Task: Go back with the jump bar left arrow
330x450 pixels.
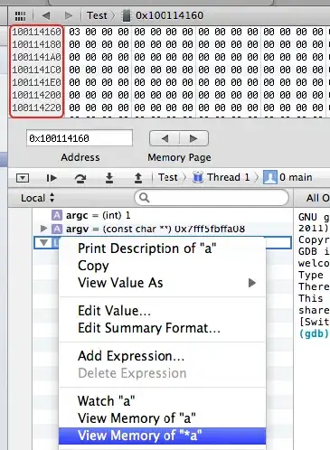Action: click(46, 15)
